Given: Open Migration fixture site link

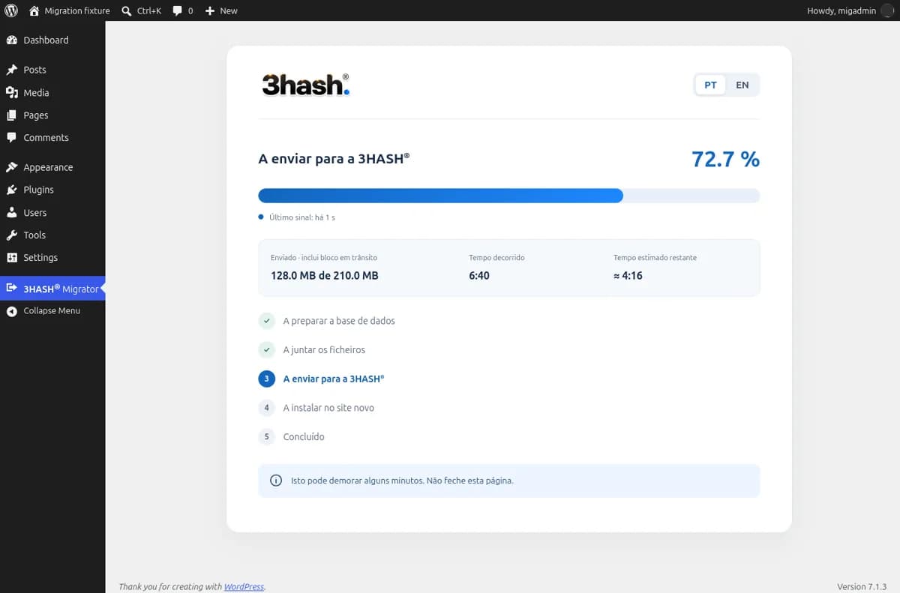Looking at the screenshot, I should (77, 10).
